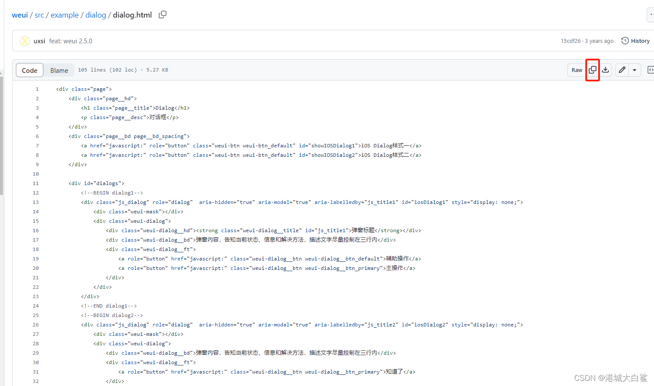Open the code symbols panel icon
Screen dimensions: 654x386
pyautogui.click(x=651, y=70)
